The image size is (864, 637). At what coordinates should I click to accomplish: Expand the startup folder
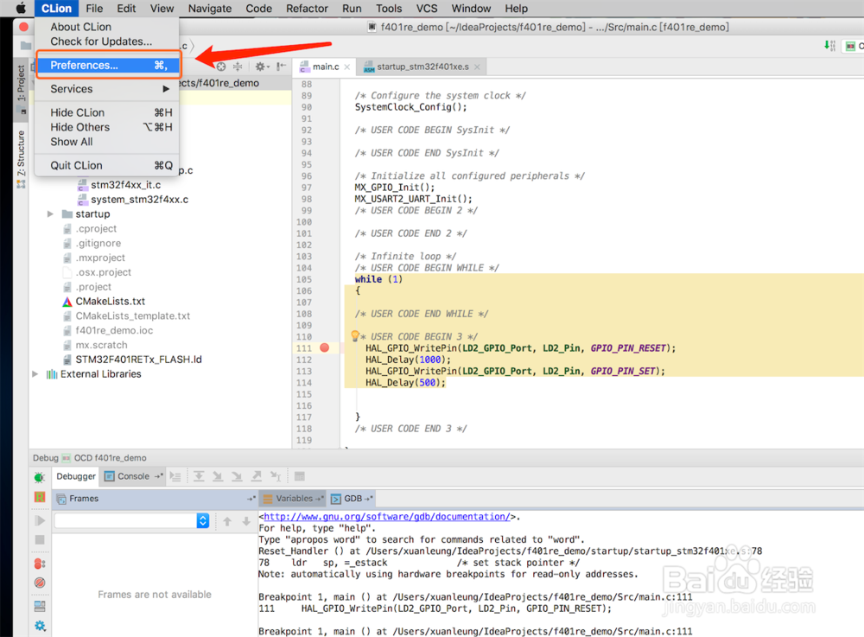[50, 213]
